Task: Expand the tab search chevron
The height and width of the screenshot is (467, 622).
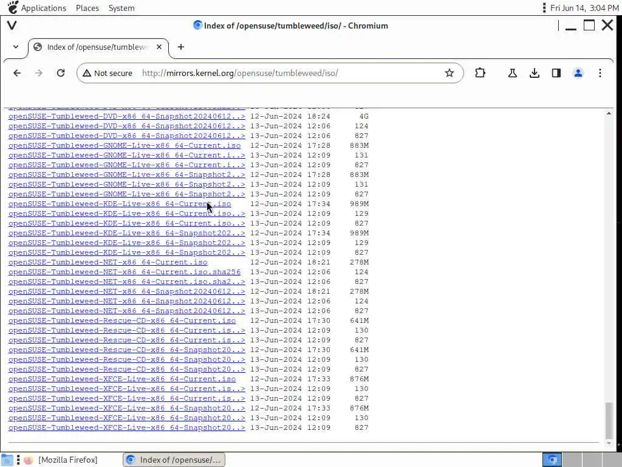Action: (x=15, y=47)
